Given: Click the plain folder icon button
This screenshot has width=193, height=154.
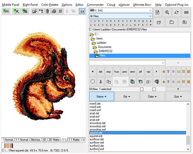Looking at the screenshot, I should pyautogui.click(x=171, y=22).
